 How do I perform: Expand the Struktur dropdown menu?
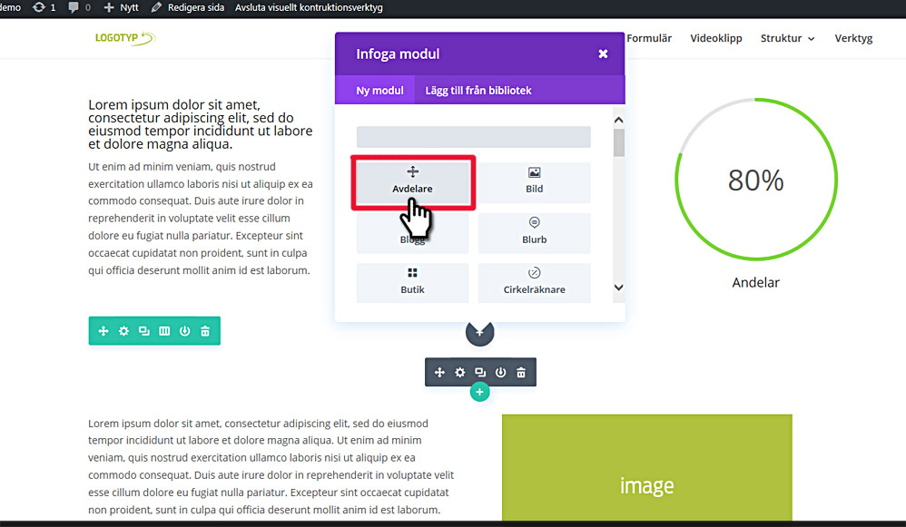click(788, 38)
